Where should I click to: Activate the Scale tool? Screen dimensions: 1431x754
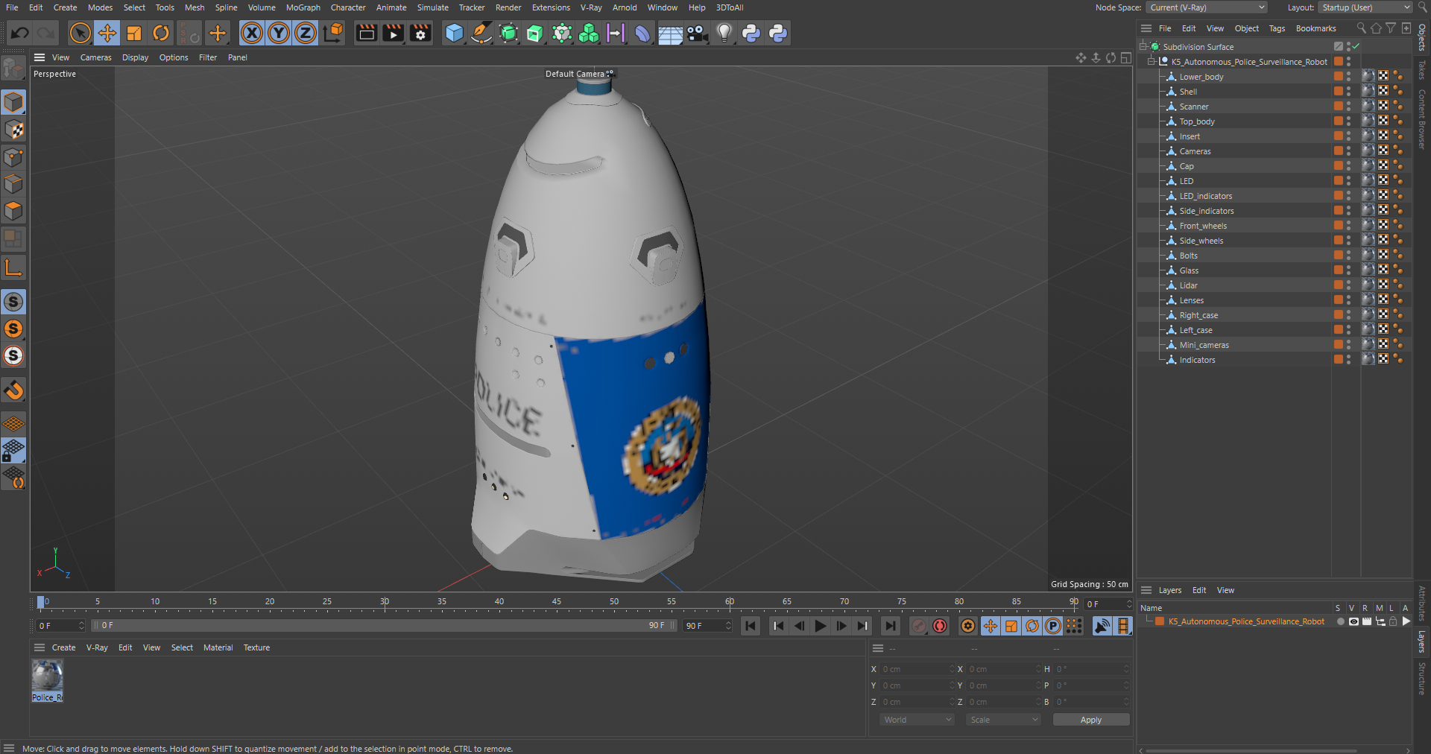click(134, 33)
